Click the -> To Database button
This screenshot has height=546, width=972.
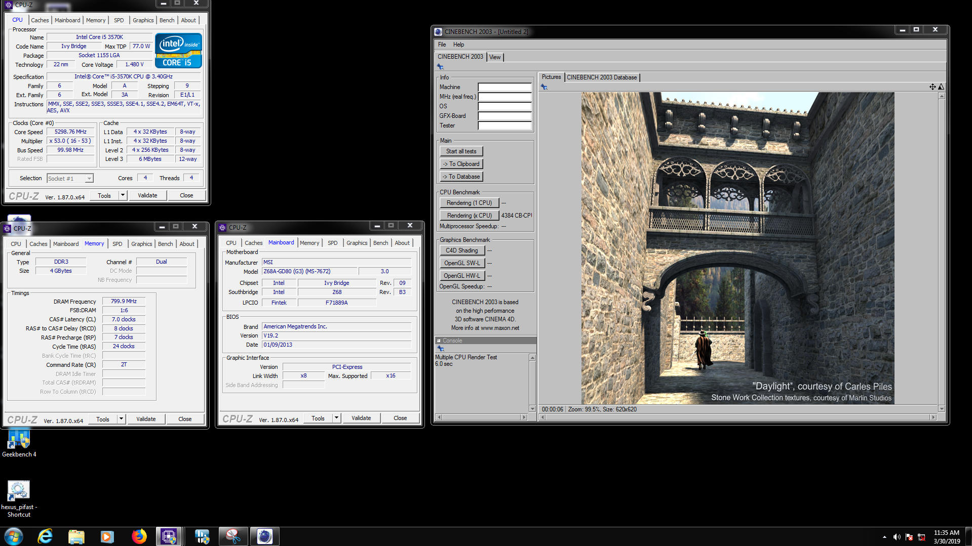point(461,177)
